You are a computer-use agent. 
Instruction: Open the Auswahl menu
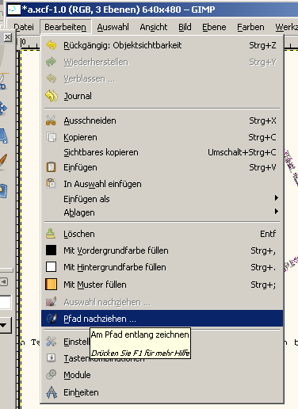pyautogui.click(x=113, y=27)
